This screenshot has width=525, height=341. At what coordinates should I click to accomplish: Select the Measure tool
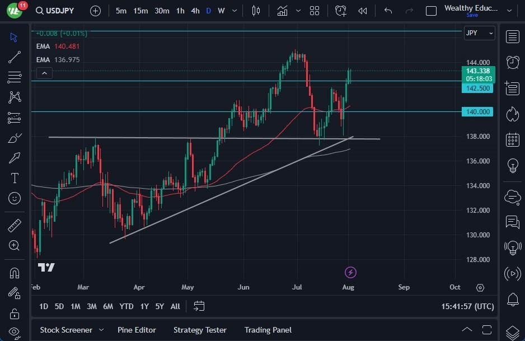coord(15,225)
